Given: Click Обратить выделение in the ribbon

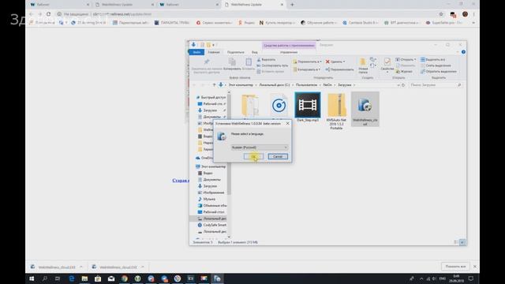Looking at the screenshot, I should (x=439, y=71).
